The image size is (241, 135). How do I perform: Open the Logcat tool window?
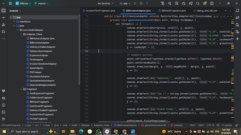click(4, 98)
